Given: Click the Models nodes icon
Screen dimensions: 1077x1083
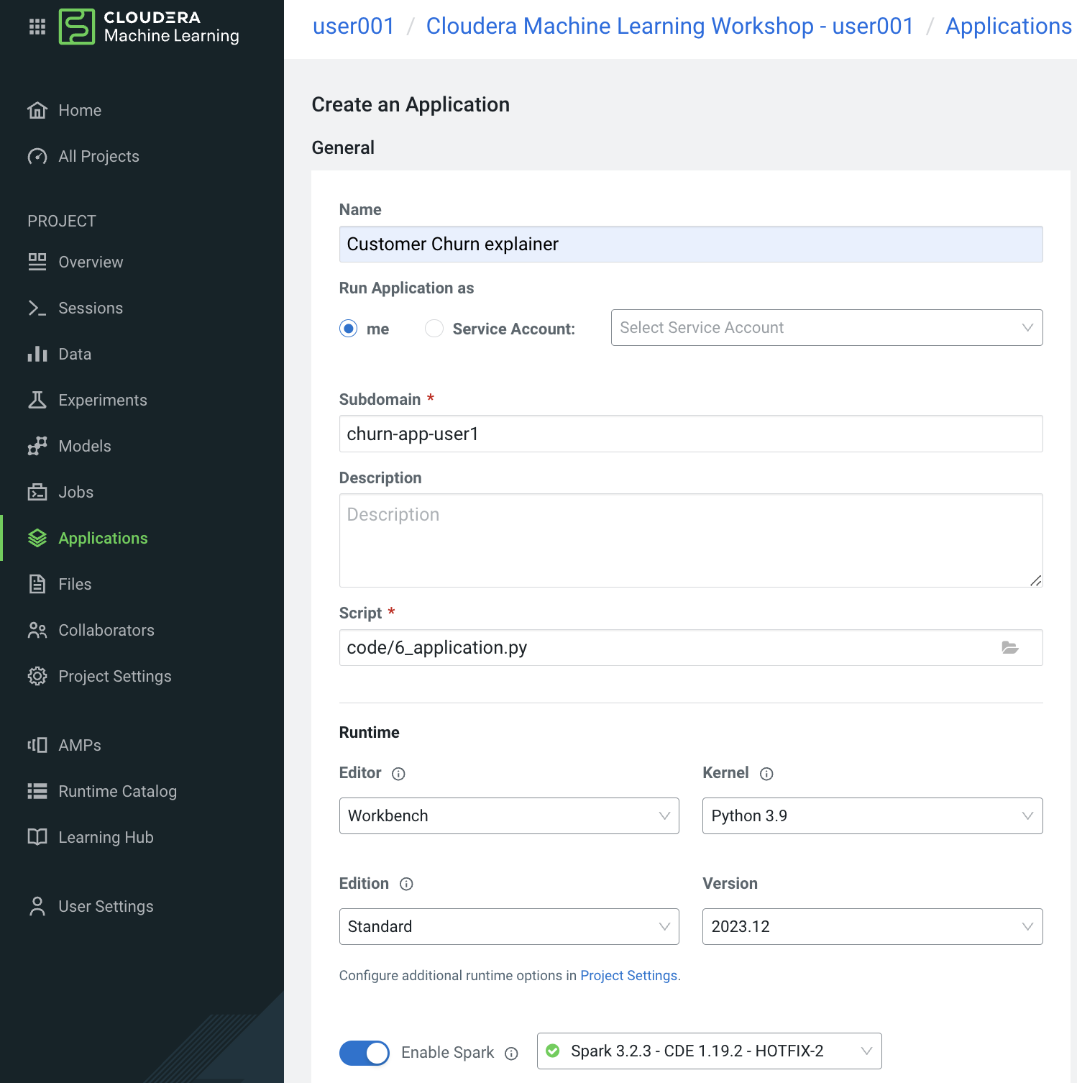Looking at the screenshot, I should coord(37,446).
